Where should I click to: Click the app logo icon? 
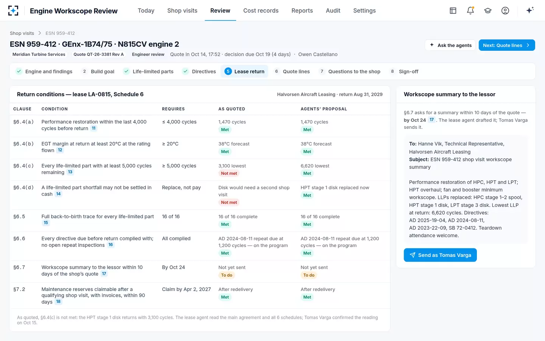13,11
